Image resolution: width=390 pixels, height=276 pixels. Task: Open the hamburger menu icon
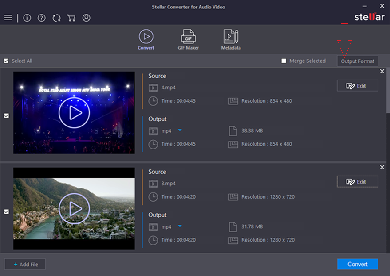8,18
